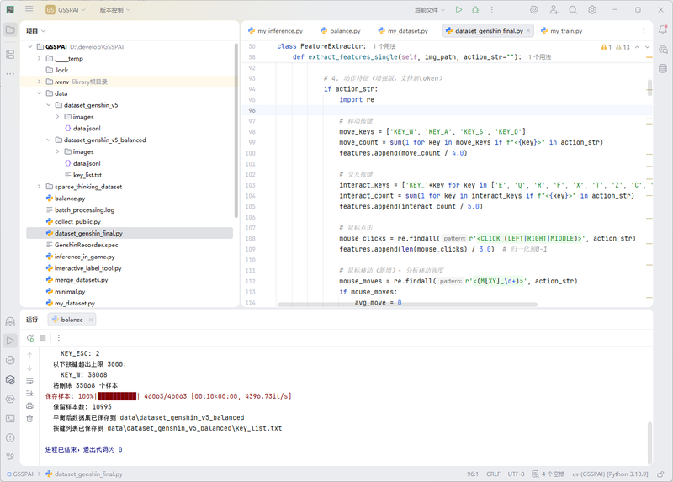Viewport: 673px width, 482px height.
Task: Open inference_in_game.py in project tree
Action: click(84, 257)
